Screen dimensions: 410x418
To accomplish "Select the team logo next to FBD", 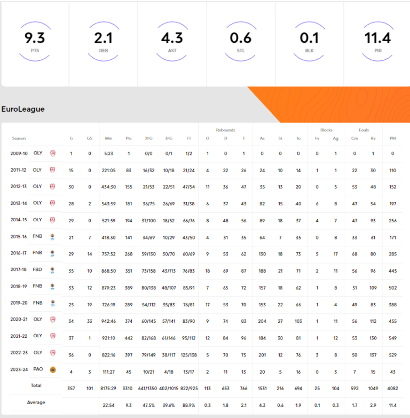I will [52, 270].
